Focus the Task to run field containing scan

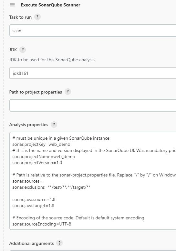93,31
